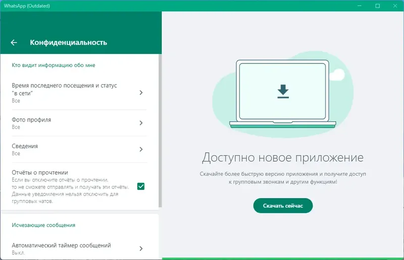Open the 'Фото профиля' chevron
This screenshot has height=260, width=404.
tap(141, 123)
